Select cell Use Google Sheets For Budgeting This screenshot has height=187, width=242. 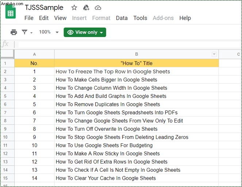coord(137,145)
